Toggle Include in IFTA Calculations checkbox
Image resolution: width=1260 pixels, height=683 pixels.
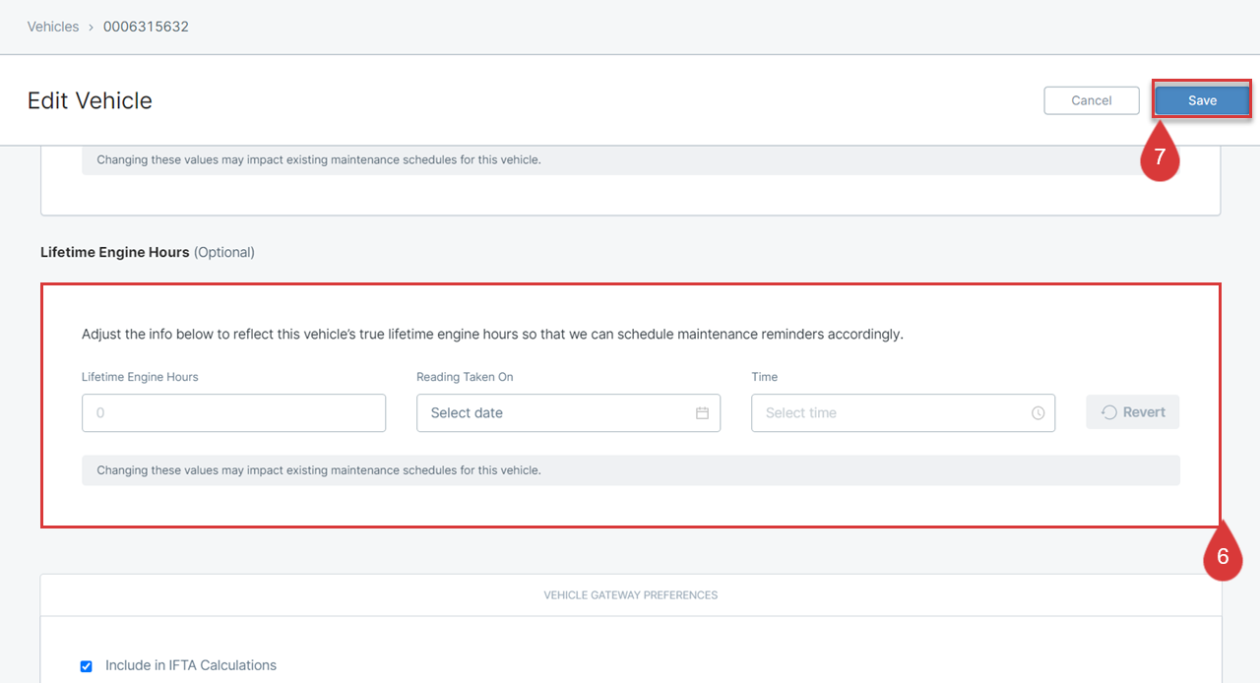pyautogui.click(x=87, y=666)
